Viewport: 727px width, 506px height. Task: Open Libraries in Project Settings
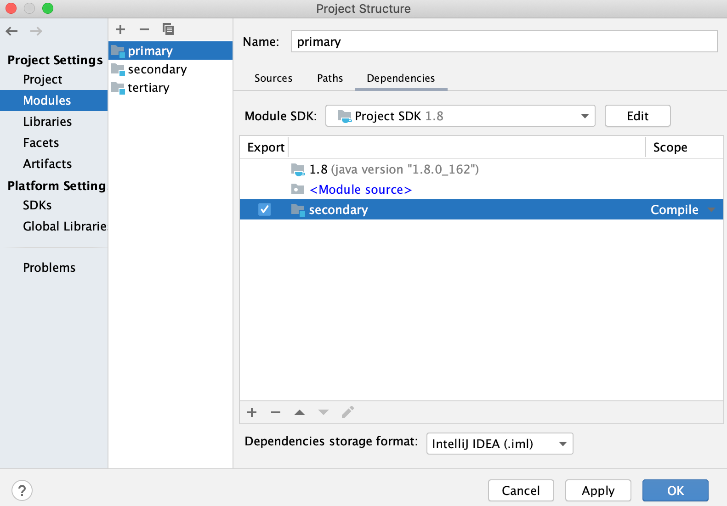47,122
